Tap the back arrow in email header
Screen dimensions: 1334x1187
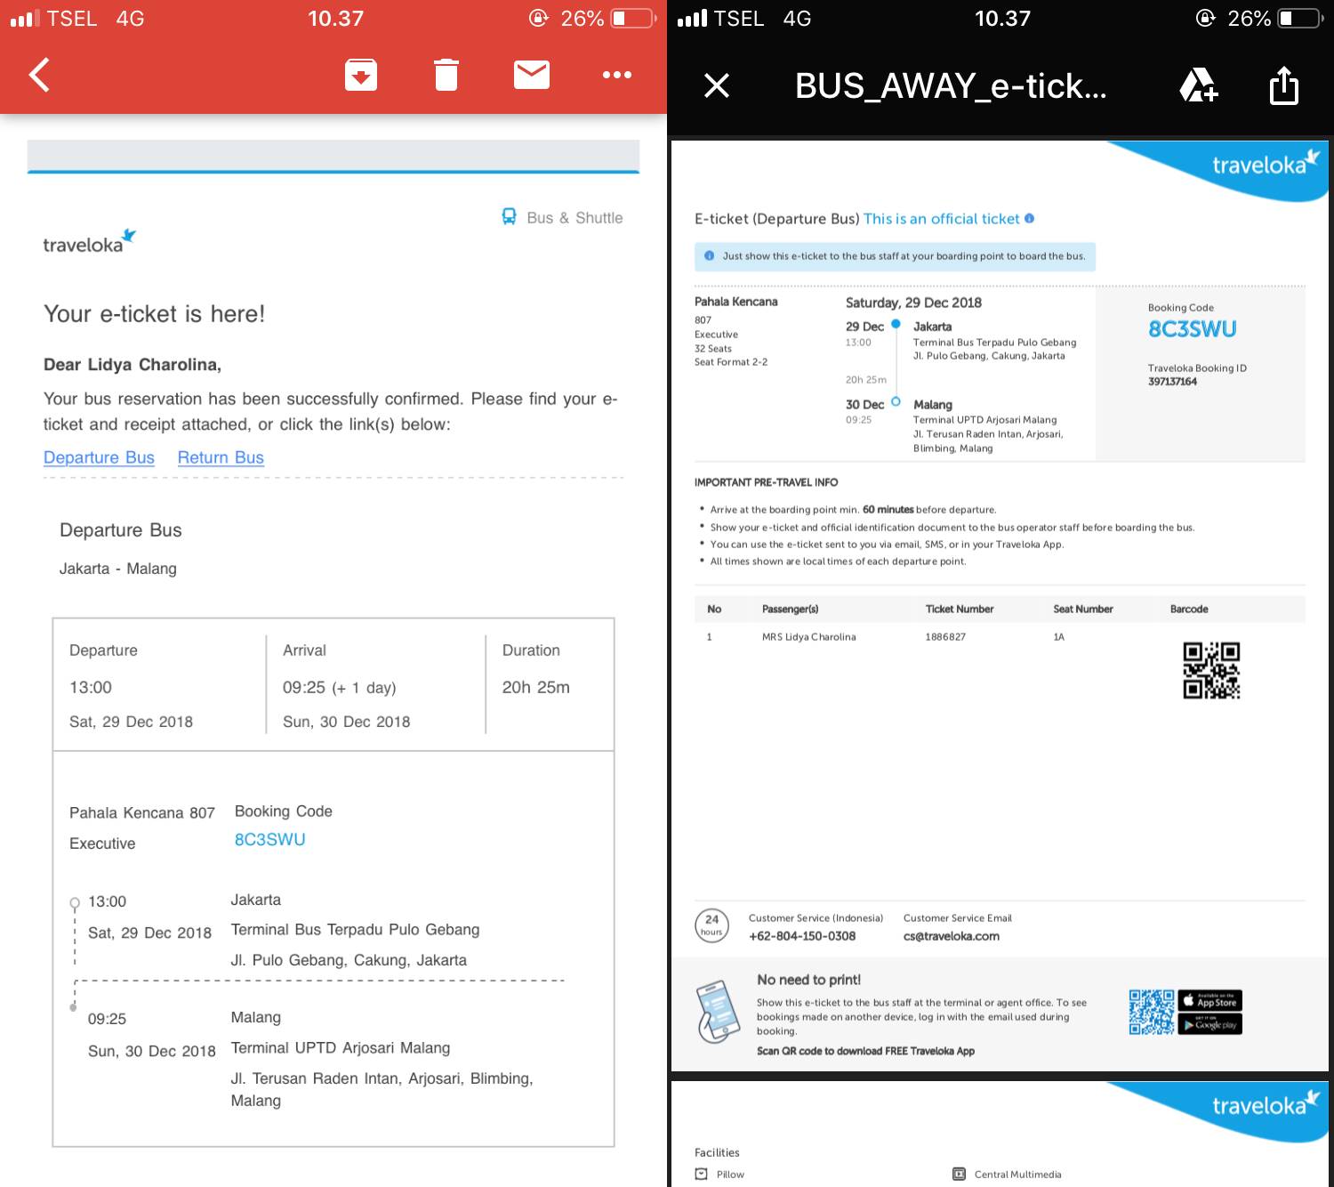[39, 75]
